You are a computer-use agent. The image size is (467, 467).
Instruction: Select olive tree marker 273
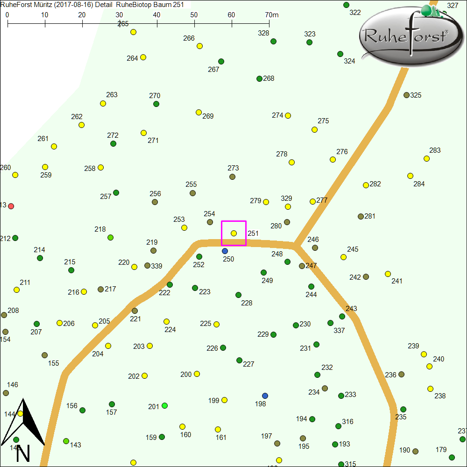click(232, 177)
